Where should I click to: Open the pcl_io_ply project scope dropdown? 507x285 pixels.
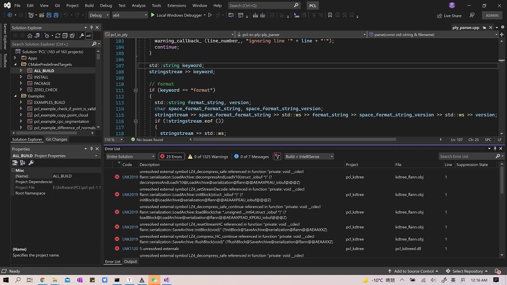tap(169, 34)
